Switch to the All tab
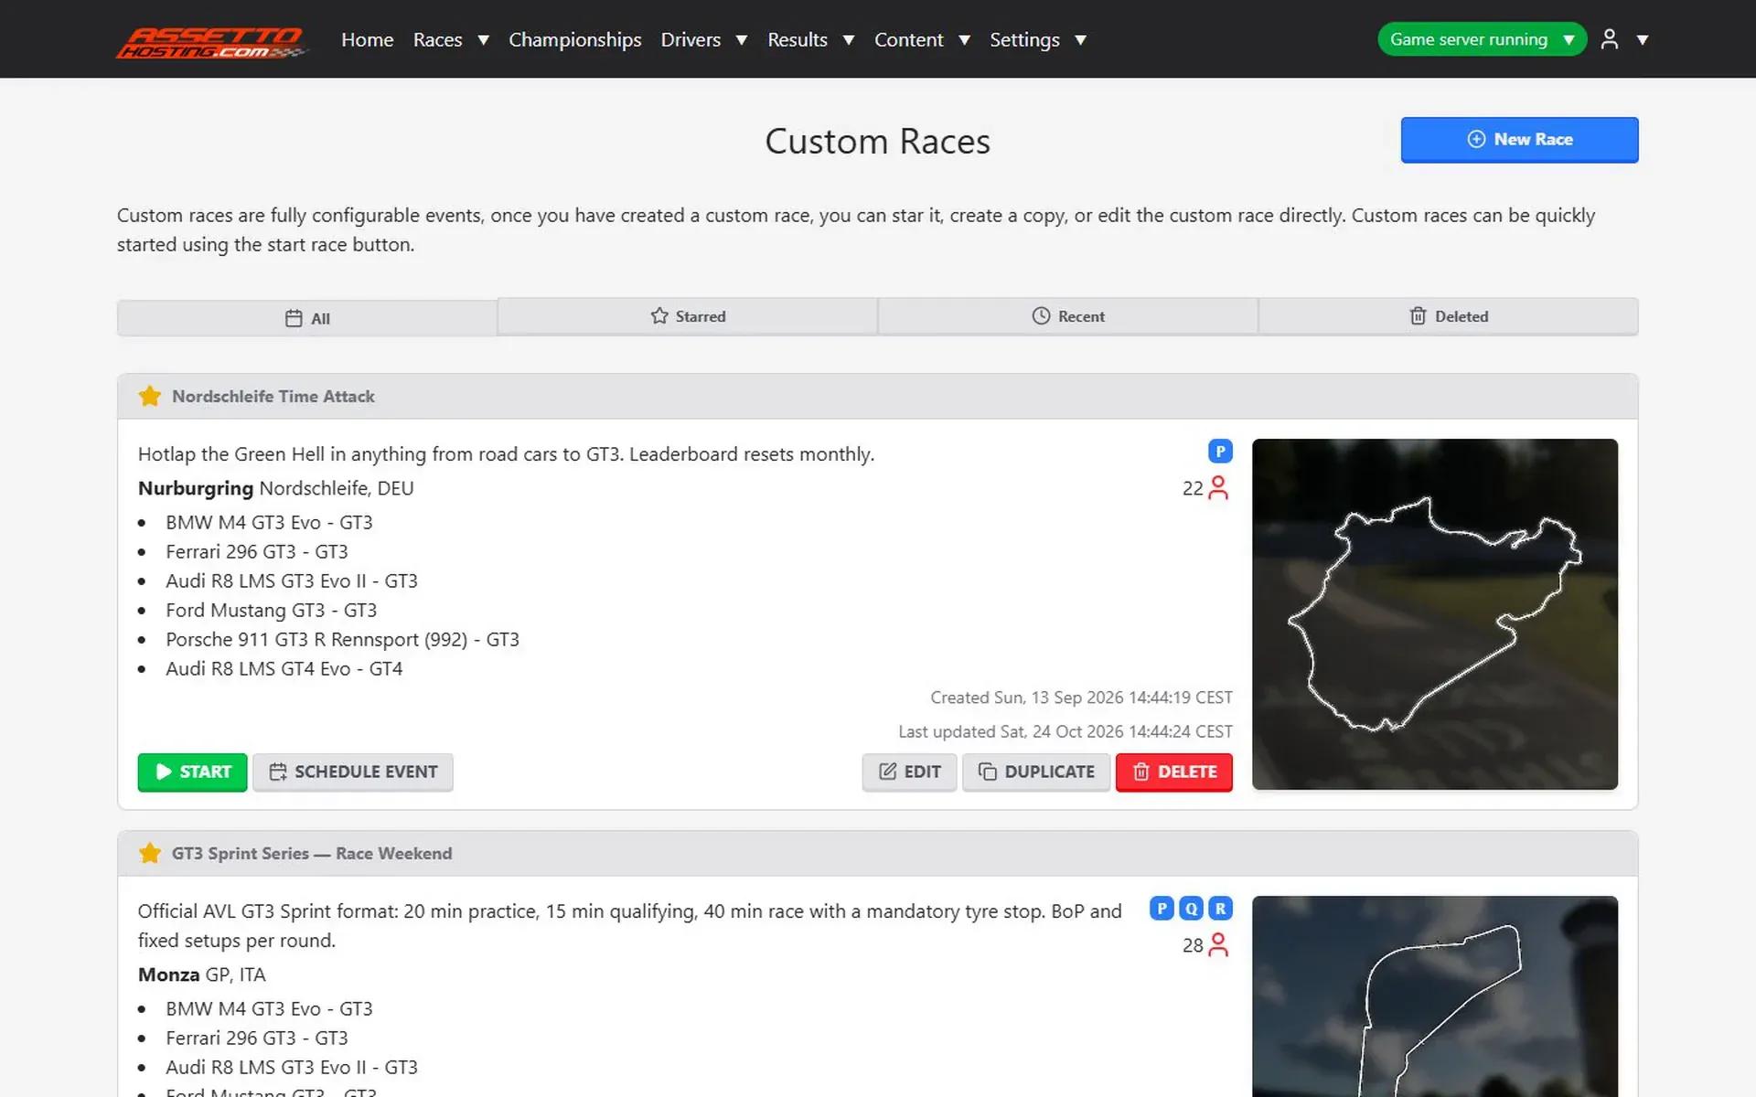 point(307,318)
